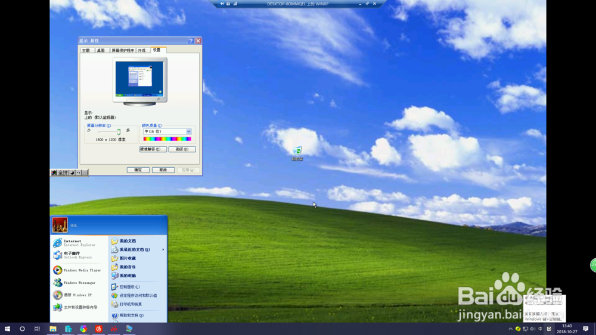596x335 pixels.
Task: Open the volume icon in system tray
Action: pyautogui.click(x=532, y=329)
